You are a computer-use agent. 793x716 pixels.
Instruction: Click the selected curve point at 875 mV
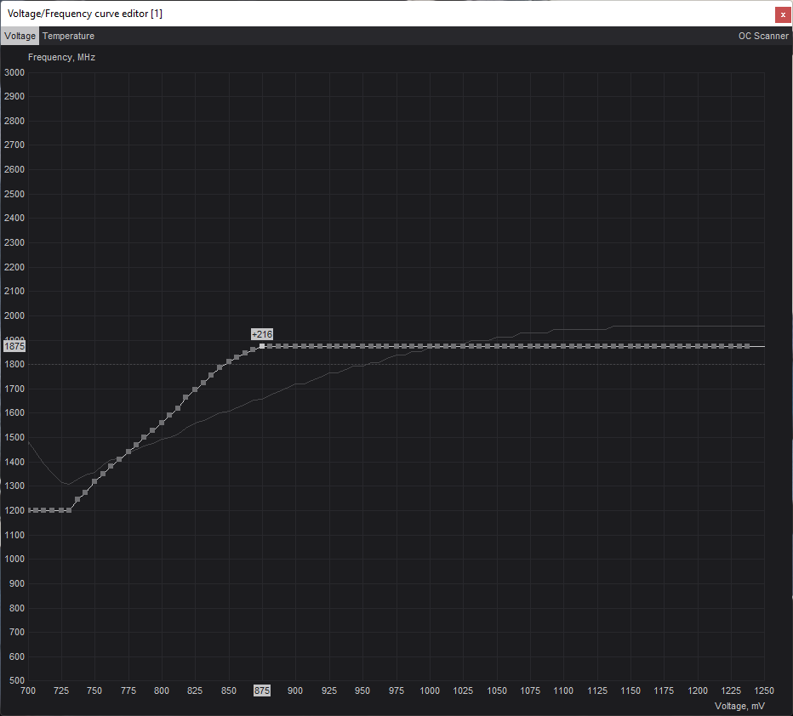pos(262,346)
